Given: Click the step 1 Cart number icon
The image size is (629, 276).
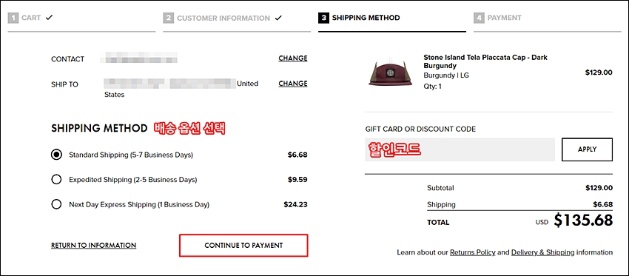Looking at the screenshot, I should 13,18.
